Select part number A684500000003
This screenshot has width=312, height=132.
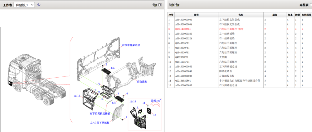click(x=184, y=20)
